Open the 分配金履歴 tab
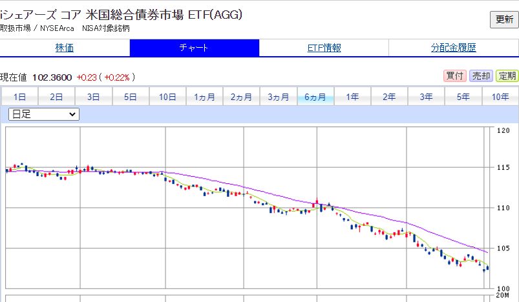The height and width of the screenshot is (302, 519). point(454,48)
